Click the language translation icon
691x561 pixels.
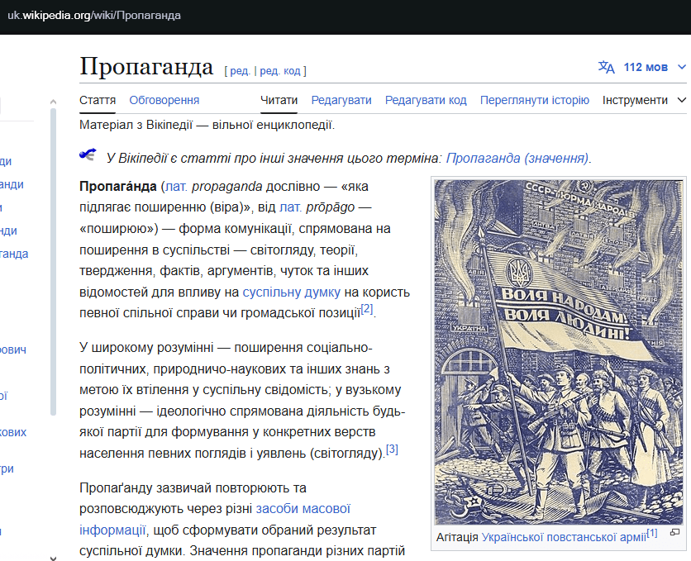point(606,67)
